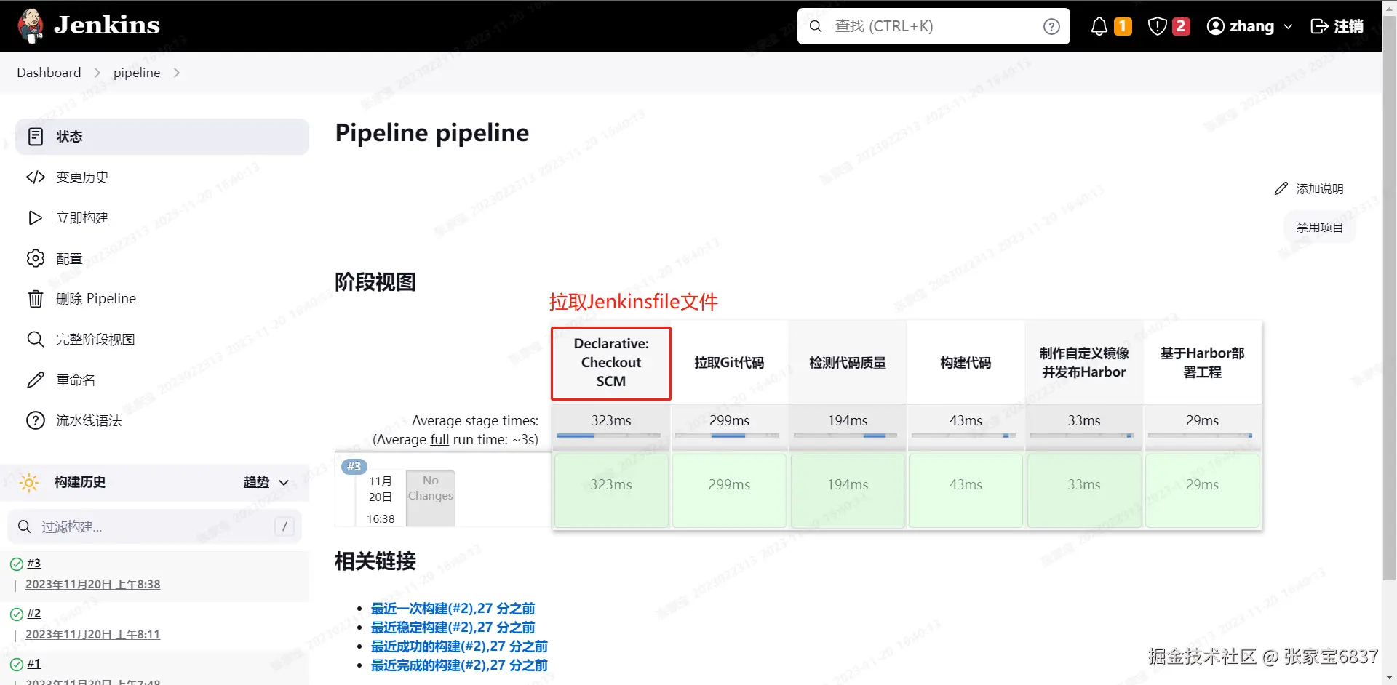This screenshot has width=1397, height=685.
Task: Open the 状态 sidebar item
Action: [162, 137]
